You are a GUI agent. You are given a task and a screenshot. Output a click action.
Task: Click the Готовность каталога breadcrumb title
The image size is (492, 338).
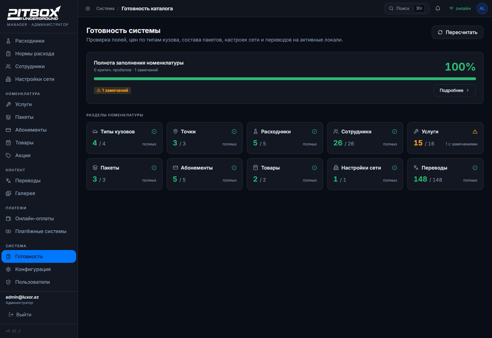point(147,9)
